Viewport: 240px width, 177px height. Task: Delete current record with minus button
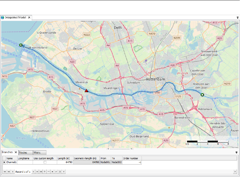pyautogui.click(x=48, y=172)
